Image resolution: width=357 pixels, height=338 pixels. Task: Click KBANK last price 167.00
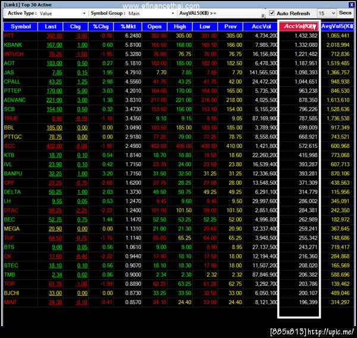pos(54,45)
